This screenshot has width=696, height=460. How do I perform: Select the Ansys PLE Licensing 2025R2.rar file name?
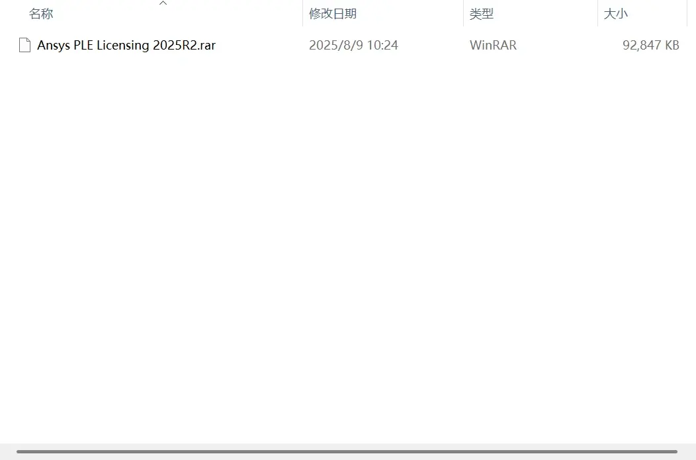click(x=126, y=45)
